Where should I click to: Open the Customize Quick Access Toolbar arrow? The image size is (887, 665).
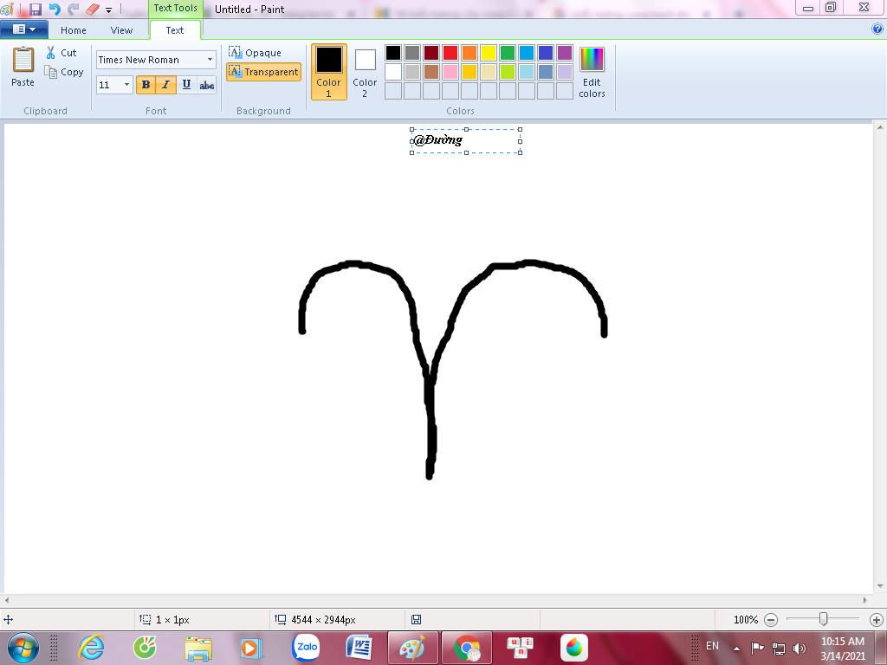(108, 10)
